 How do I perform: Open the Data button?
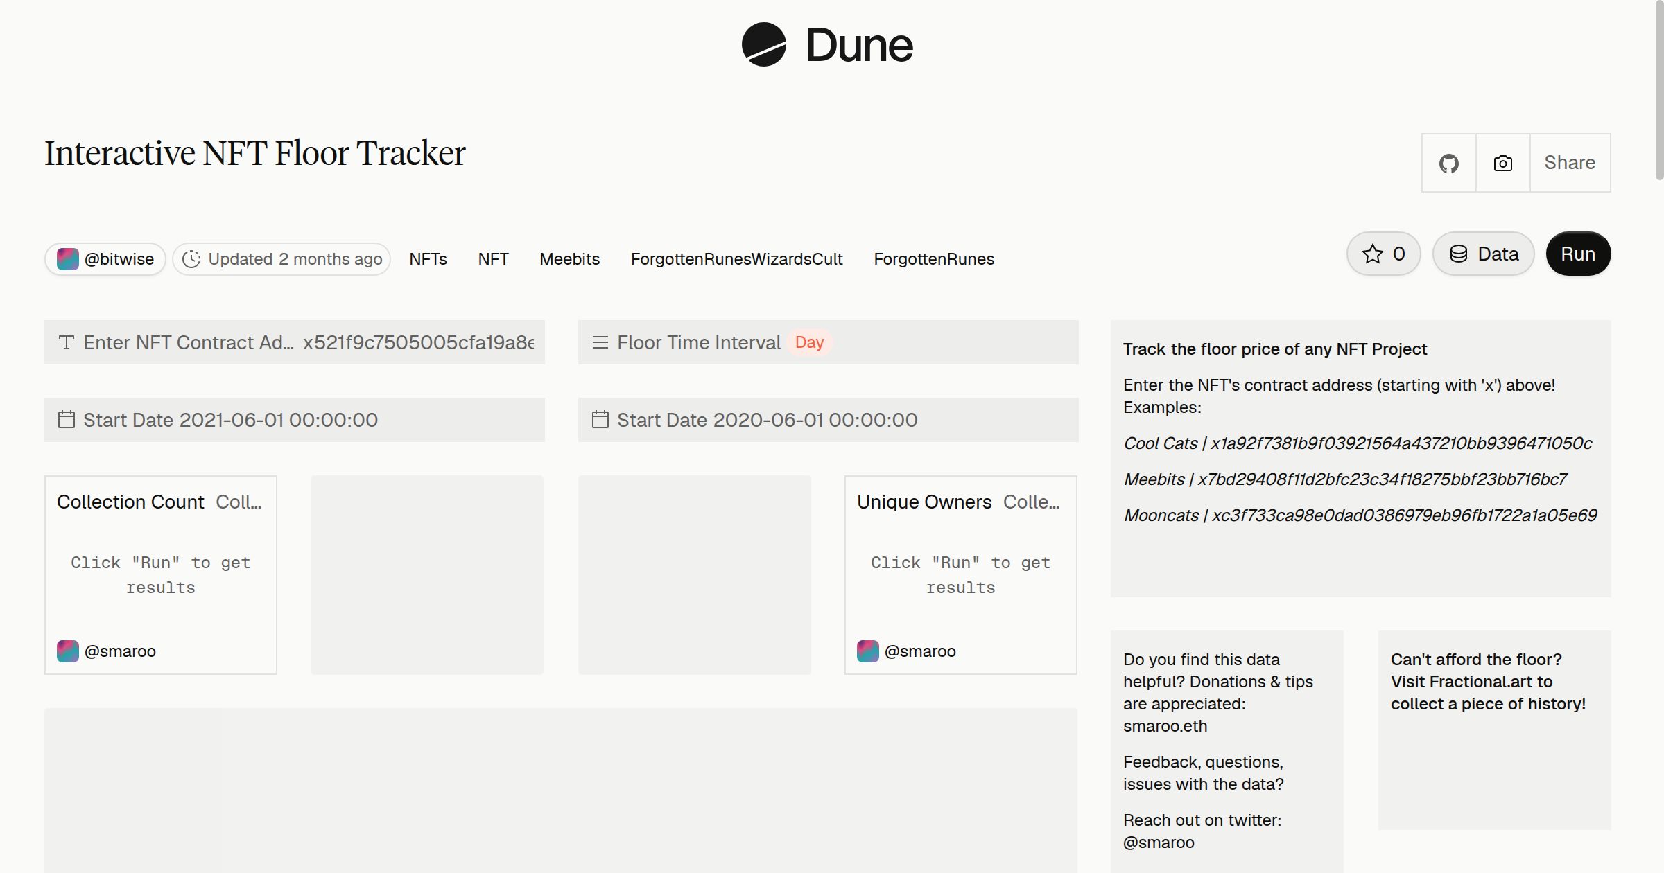1484,254
